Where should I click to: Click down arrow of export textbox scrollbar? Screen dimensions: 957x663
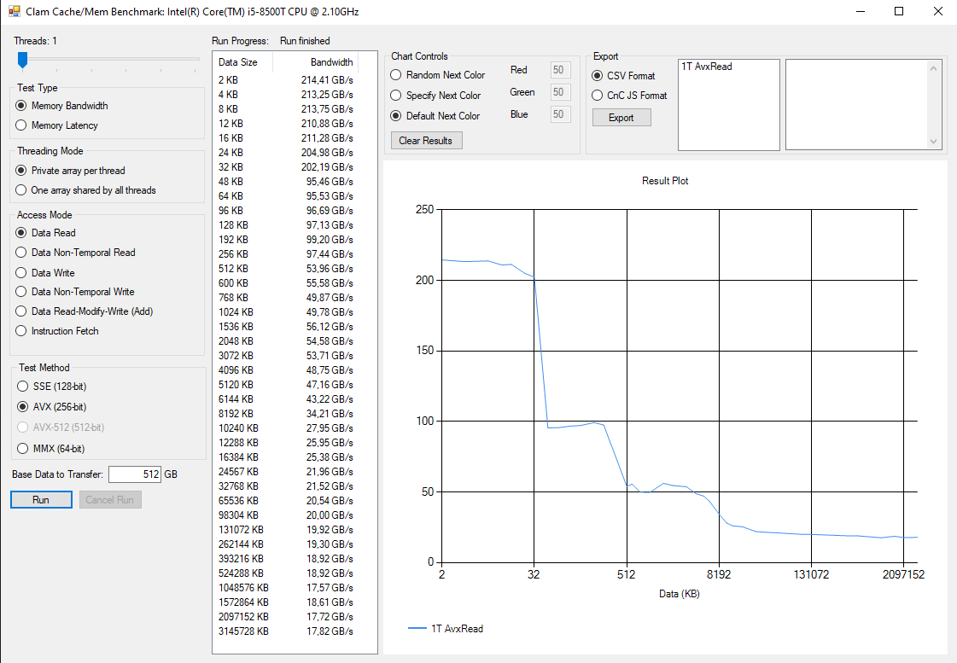tap(933, 142)
